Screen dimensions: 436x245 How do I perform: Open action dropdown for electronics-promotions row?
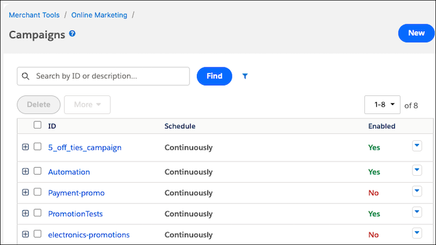coord(417,233)
